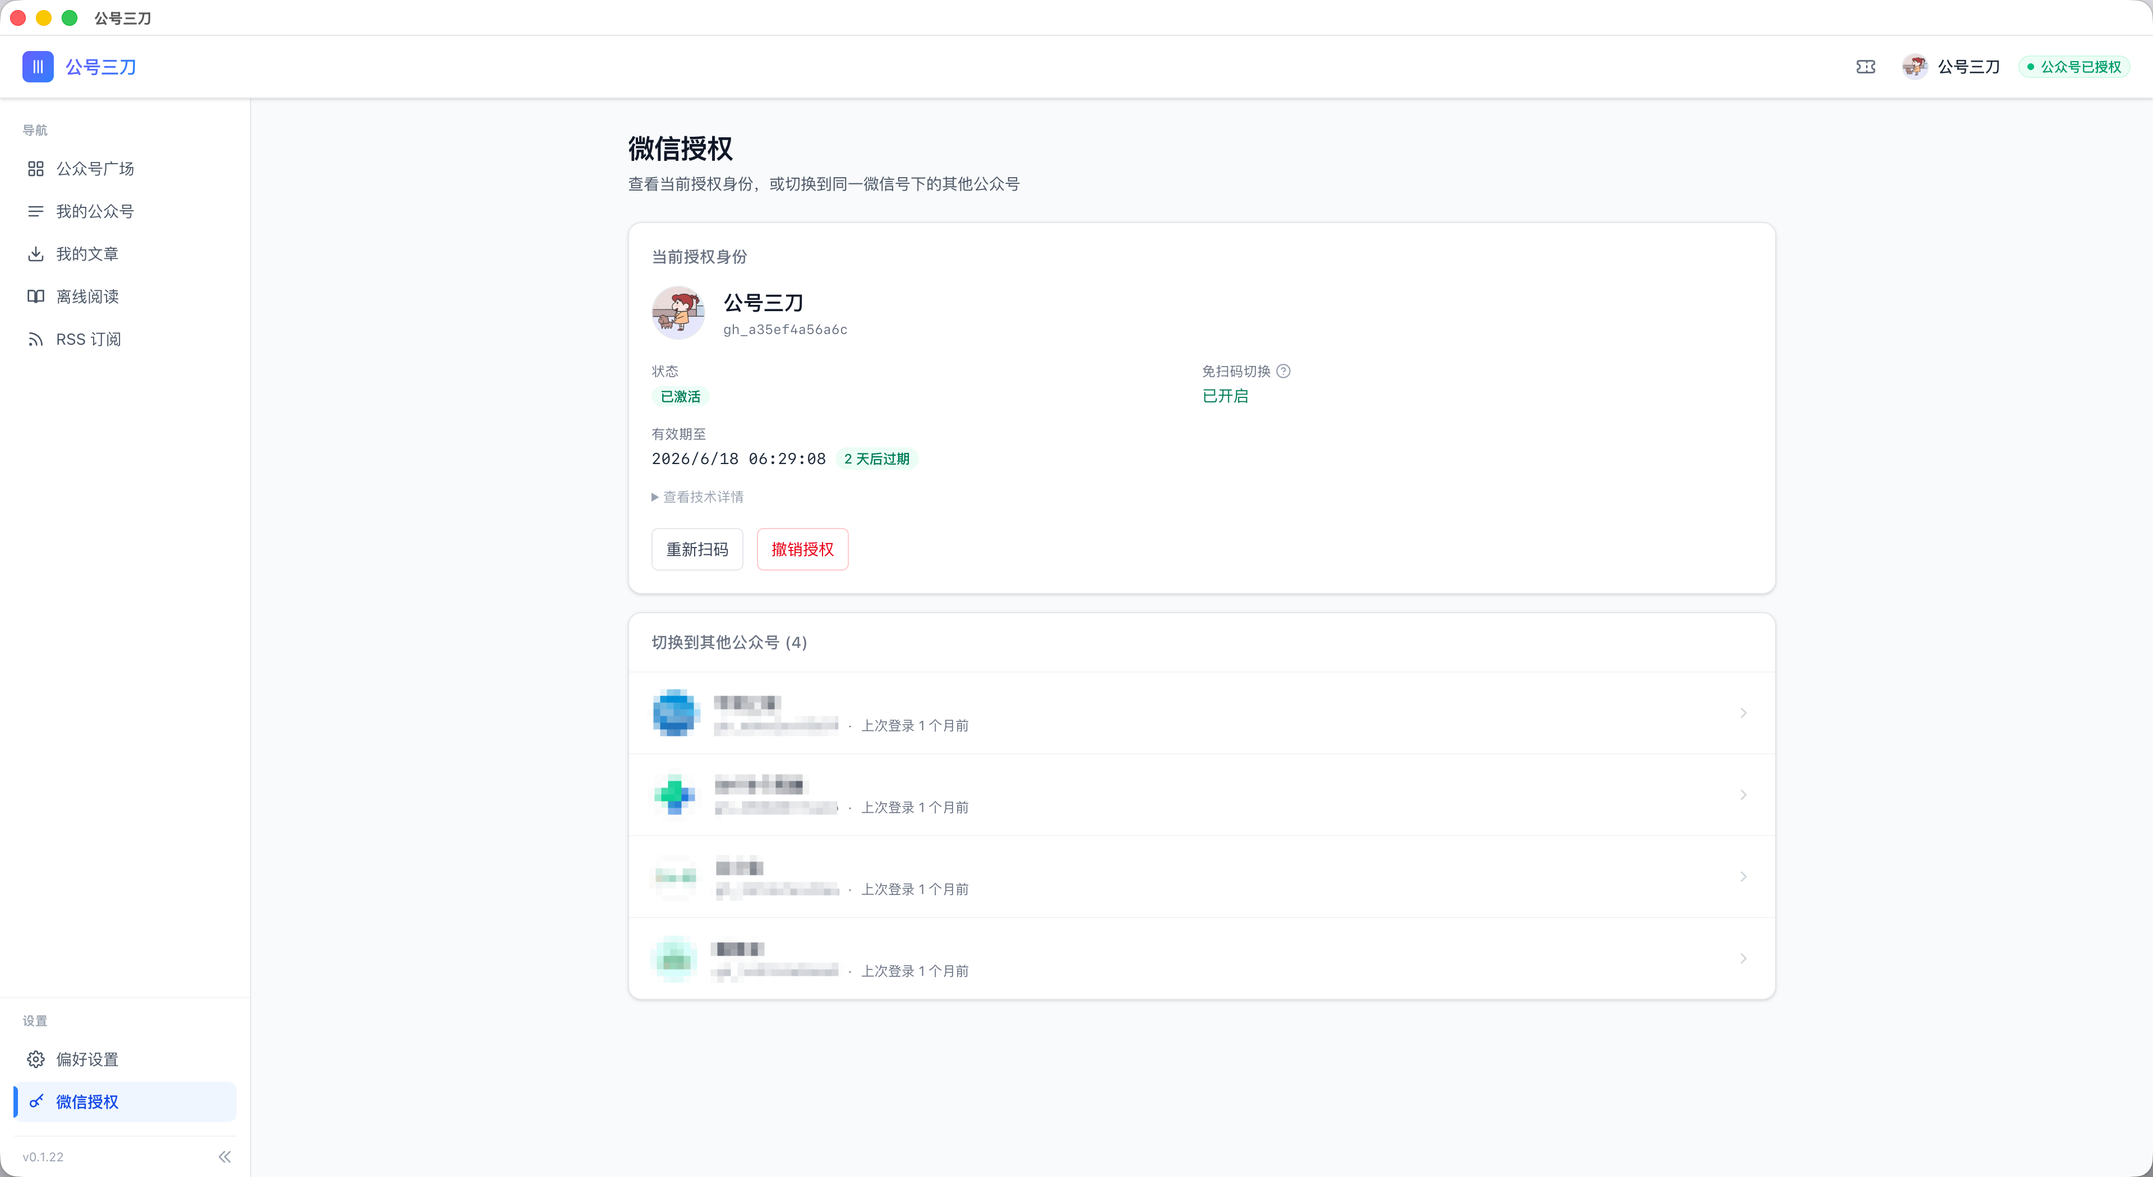Click the 公号三刀 profile avatar in card
The image size is (2153, 1177).
tap(678, 312)
